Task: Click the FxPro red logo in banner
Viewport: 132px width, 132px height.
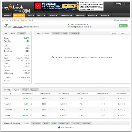Action: pyautogui.click(x=38, y=6)
